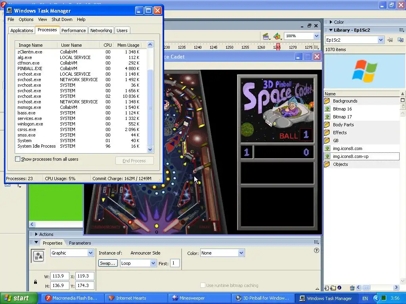
Task: Click the First frame input field
Action: [174, 263]
